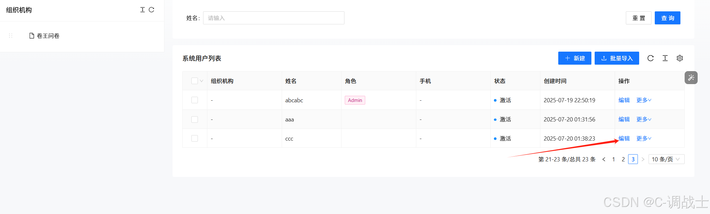The image size is (710, 214).
Task: Click the date 2025-07-20 01:38:23
Action: [x=569, y=139]
